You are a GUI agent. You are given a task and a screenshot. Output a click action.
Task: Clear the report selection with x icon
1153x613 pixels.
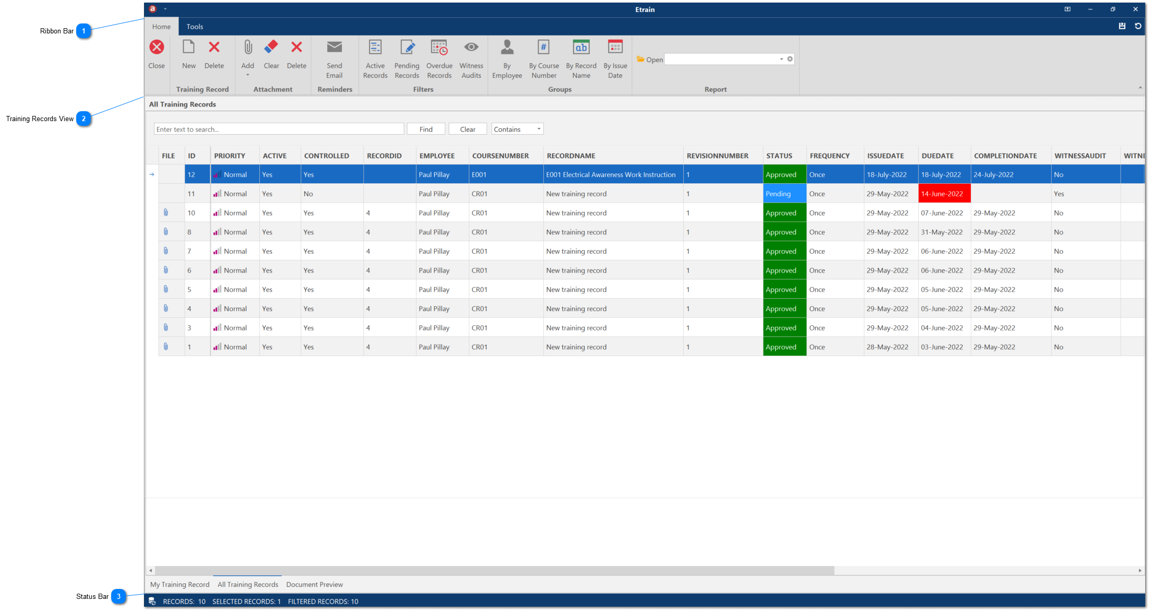pos(790,59)
